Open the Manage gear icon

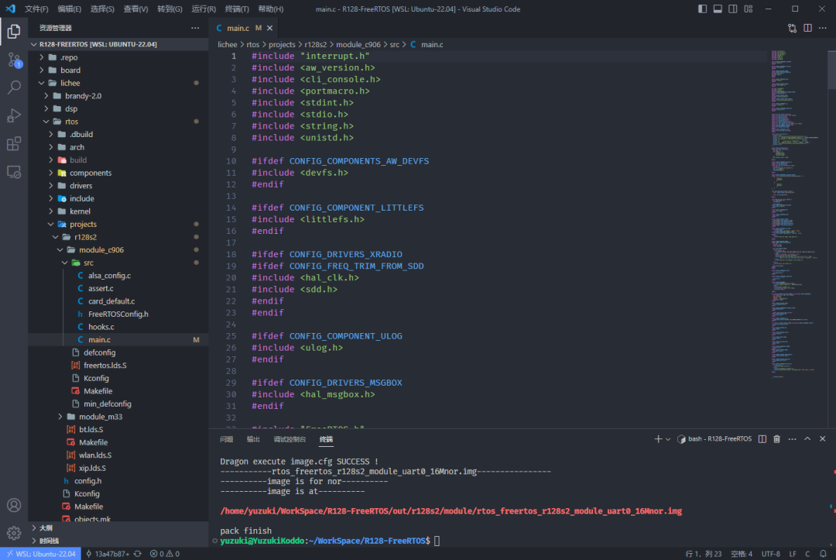(x=13, y=533)
